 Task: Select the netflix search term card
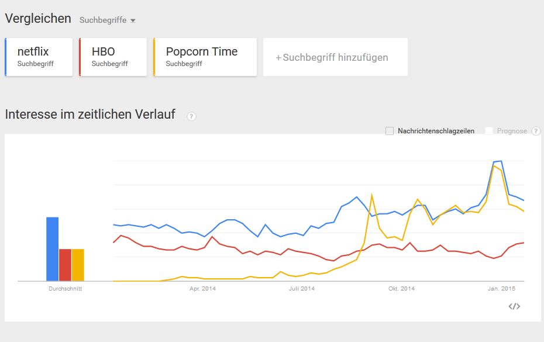pyautogui.click(x=39, y=57)
